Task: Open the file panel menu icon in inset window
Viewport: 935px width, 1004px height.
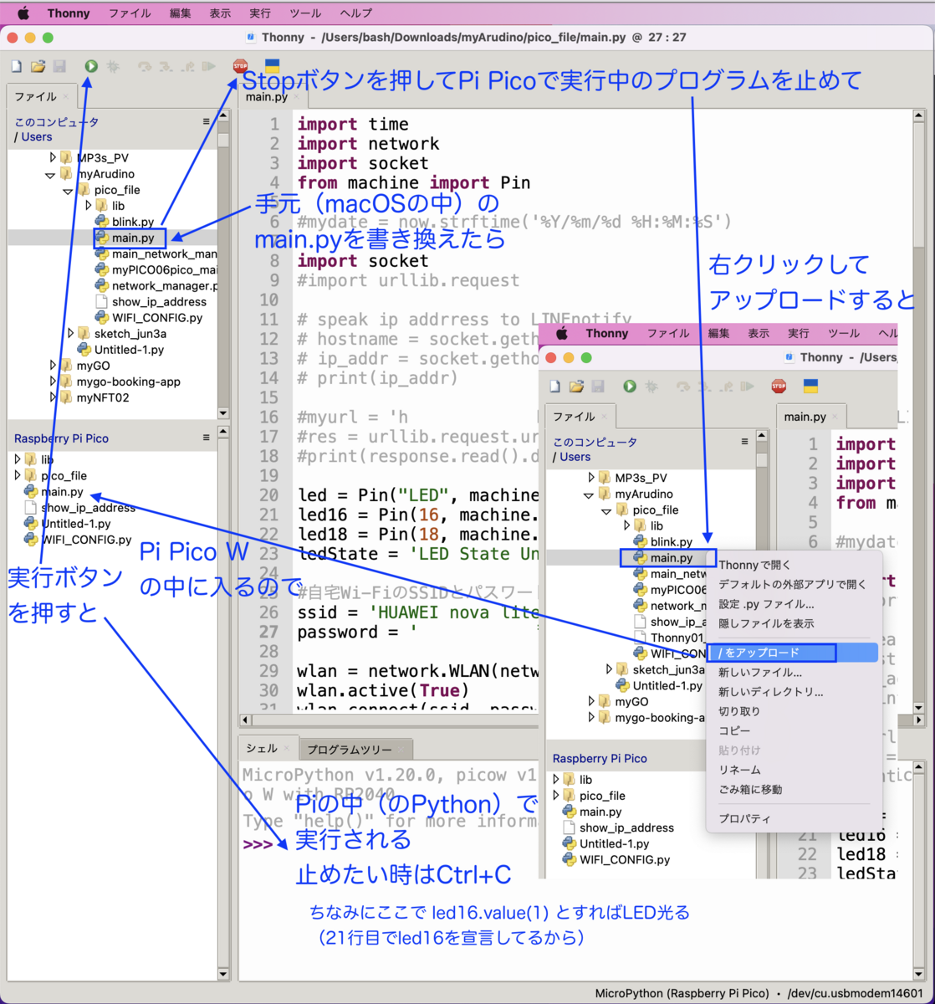Action: click(x=745, y=442)
